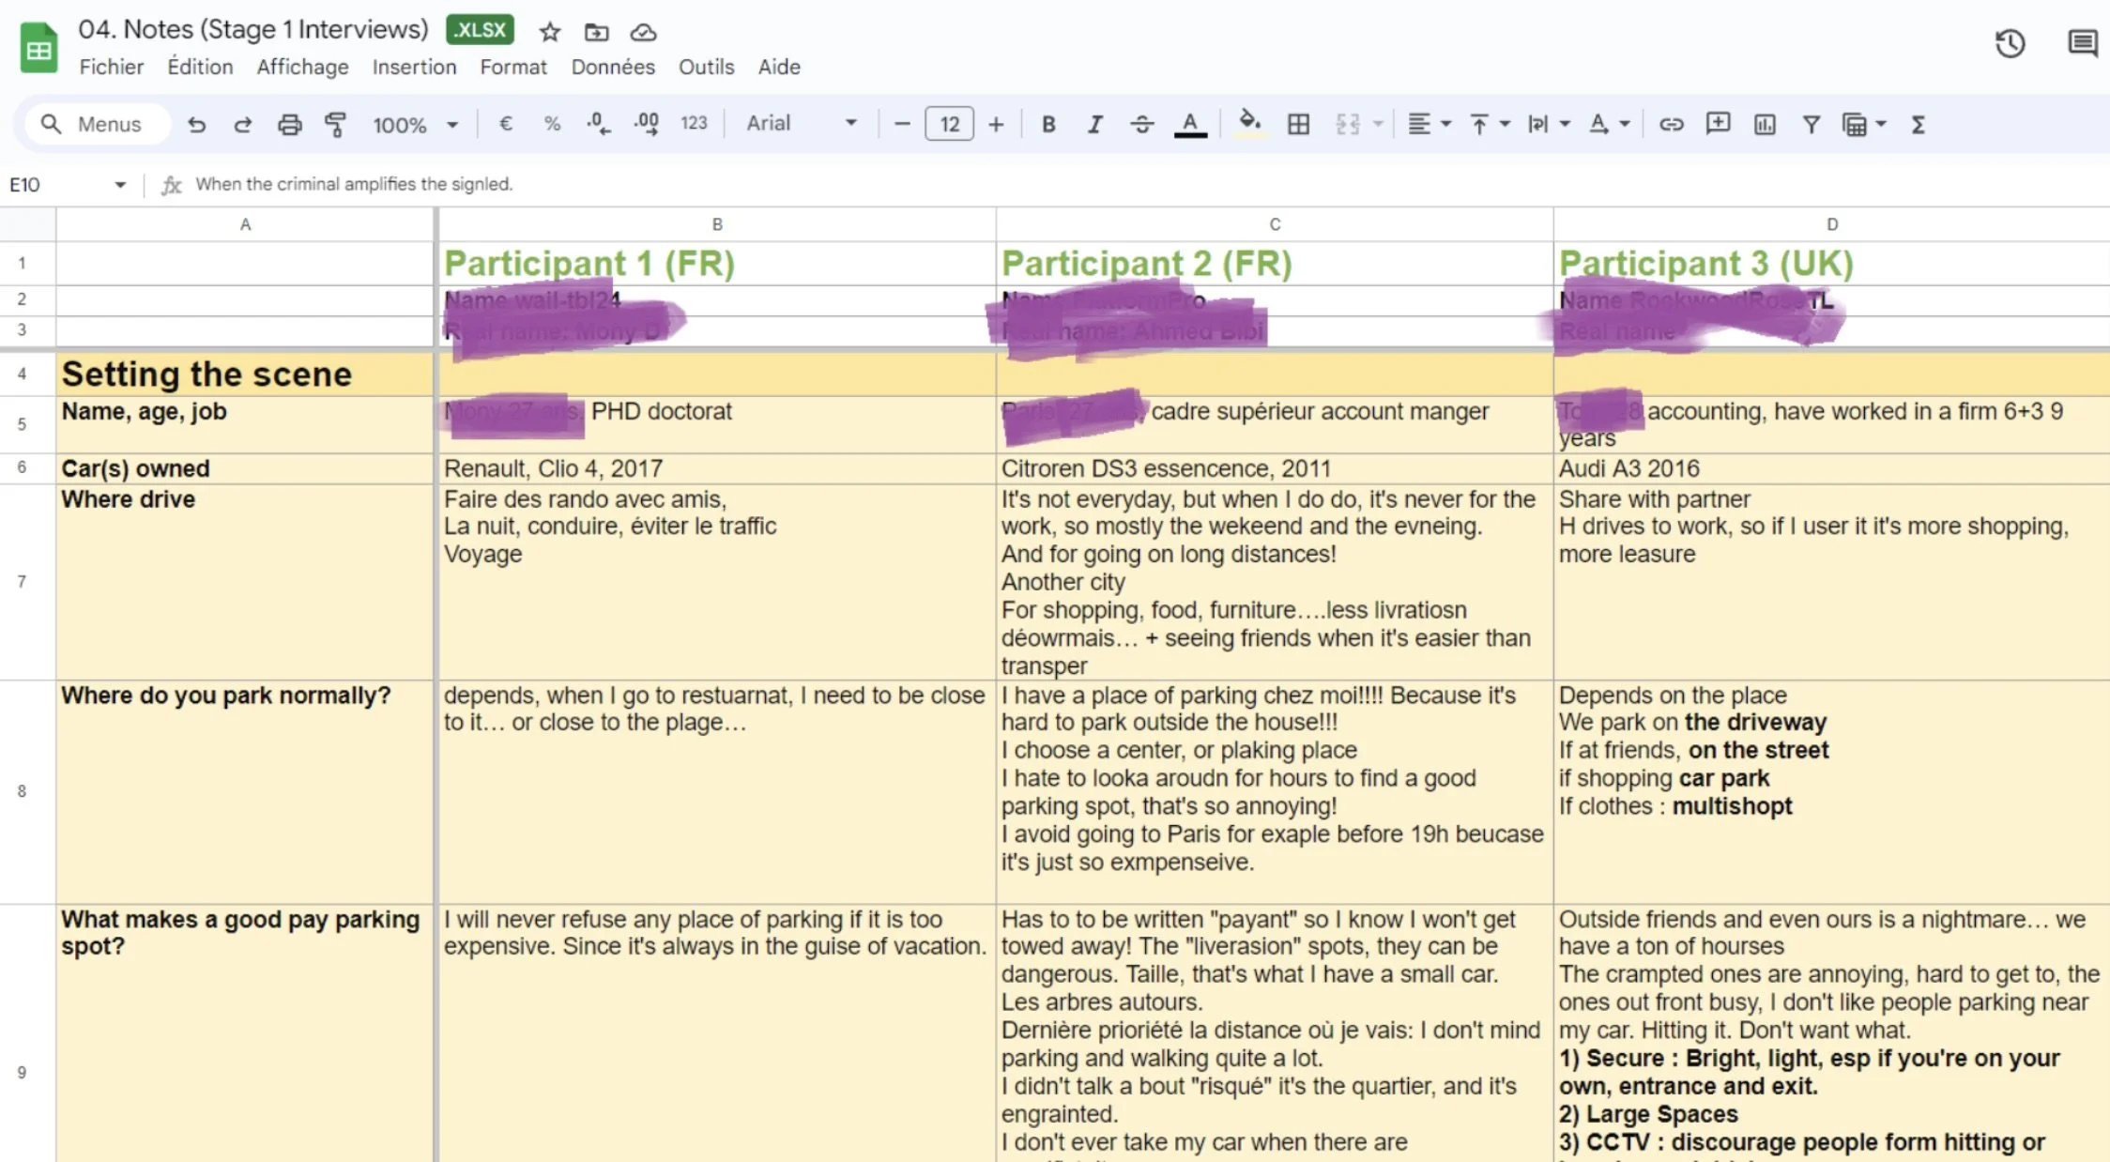Click the undo arrow icon
The height and width of the screenshot is (1162, 2110).
(x=196, y=124)
